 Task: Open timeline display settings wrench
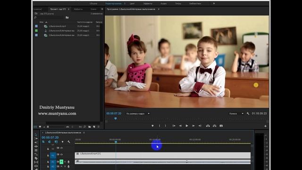[69, 142]
